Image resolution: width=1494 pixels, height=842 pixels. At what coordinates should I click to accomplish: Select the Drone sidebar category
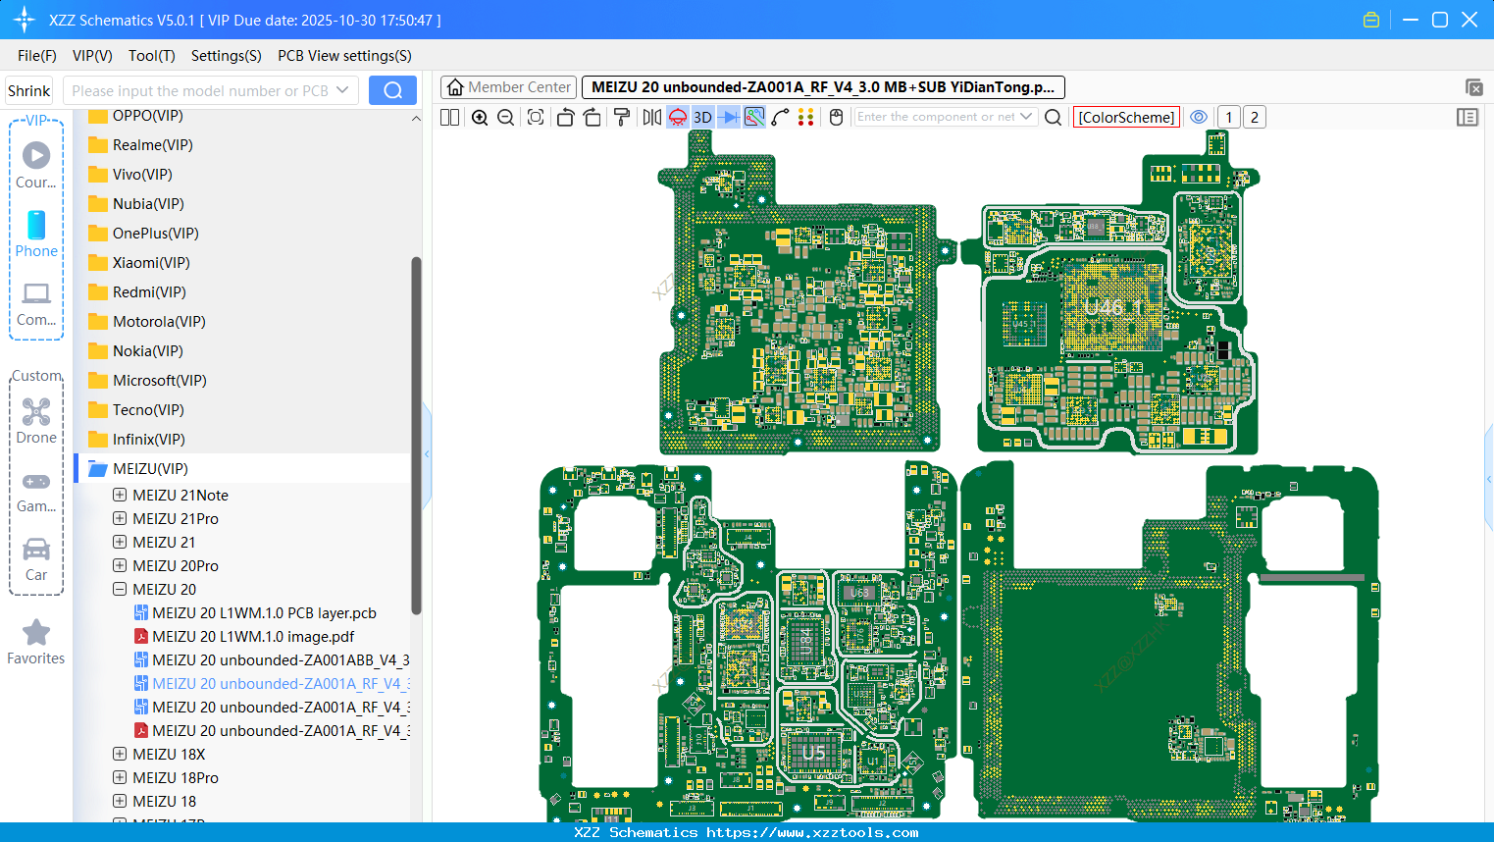(x=36, y=421)
